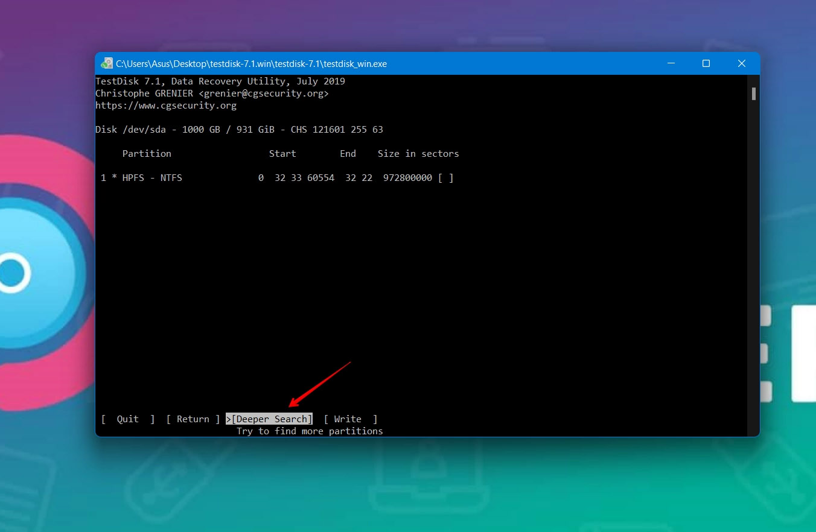Click the Disk /dev/sda info line
Image resolution: width=816 pixels, height=532 pixels.
coord(240,130)
